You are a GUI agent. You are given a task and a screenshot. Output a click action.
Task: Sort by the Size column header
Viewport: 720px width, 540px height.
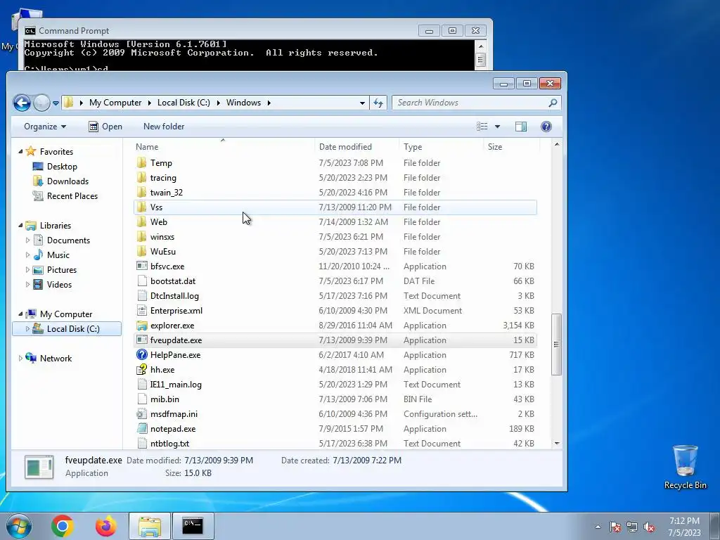point(495,147)
